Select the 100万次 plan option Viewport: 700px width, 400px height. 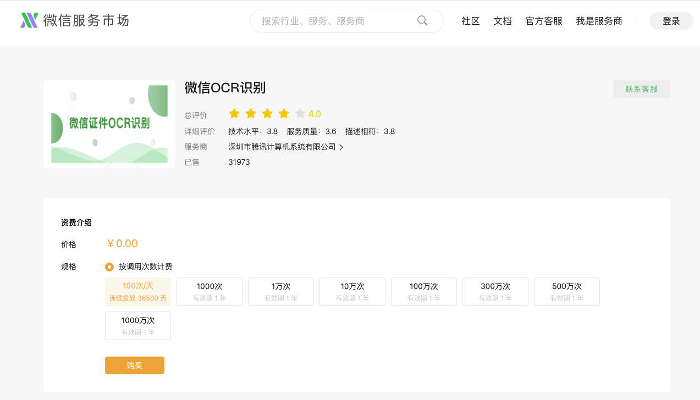coord(424,292)
